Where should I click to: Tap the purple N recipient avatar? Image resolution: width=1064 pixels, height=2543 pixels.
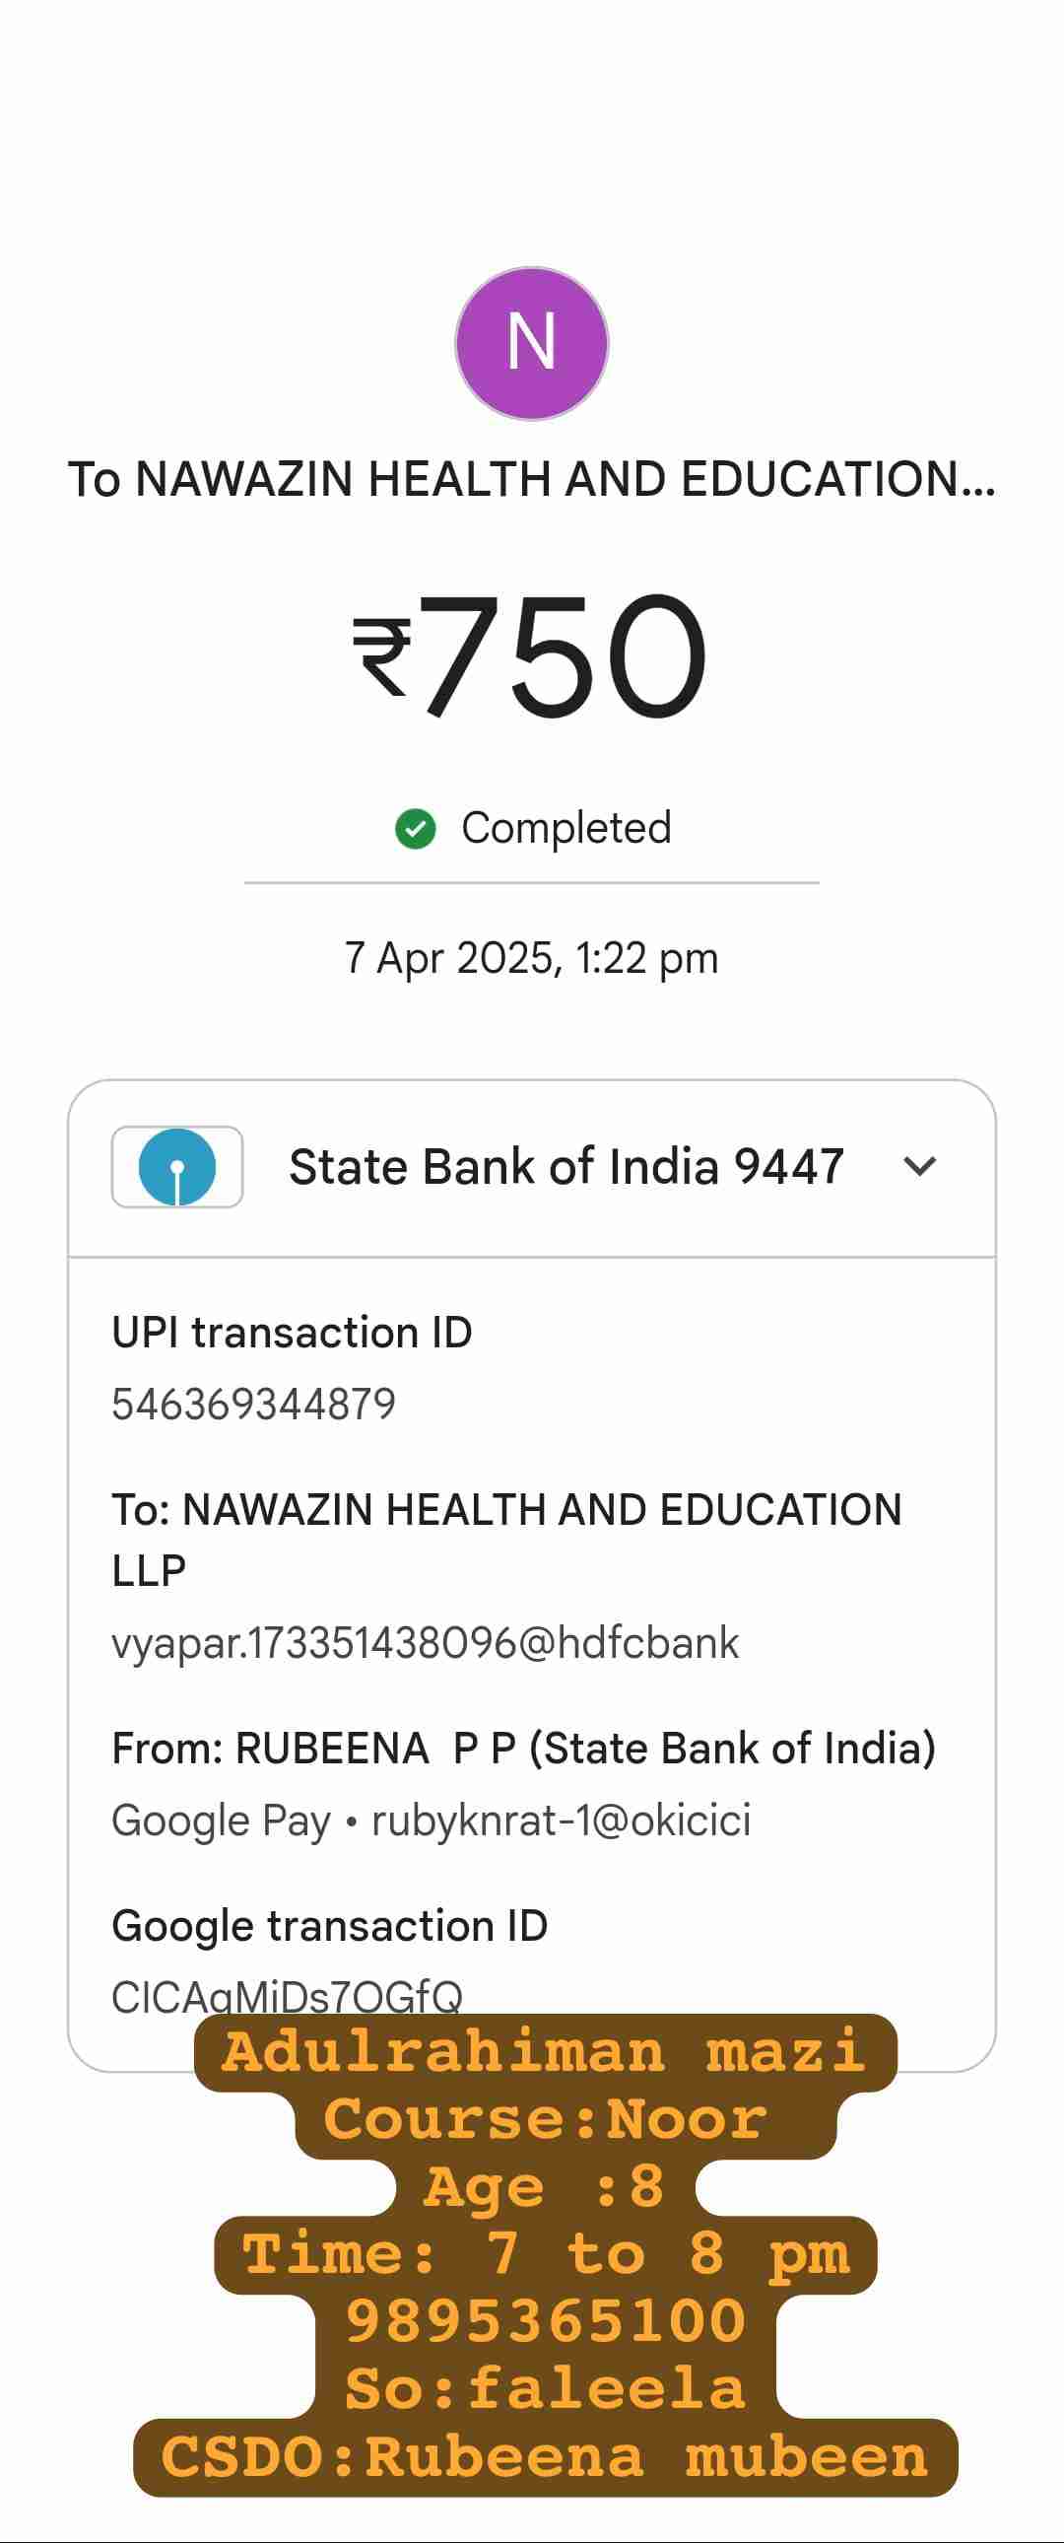pos(531,344)
